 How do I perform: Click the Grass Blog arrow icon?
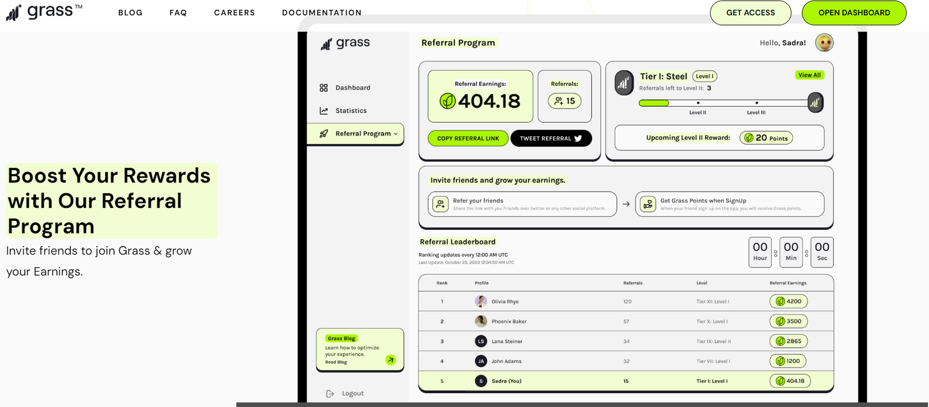click(x=391, y=360)
